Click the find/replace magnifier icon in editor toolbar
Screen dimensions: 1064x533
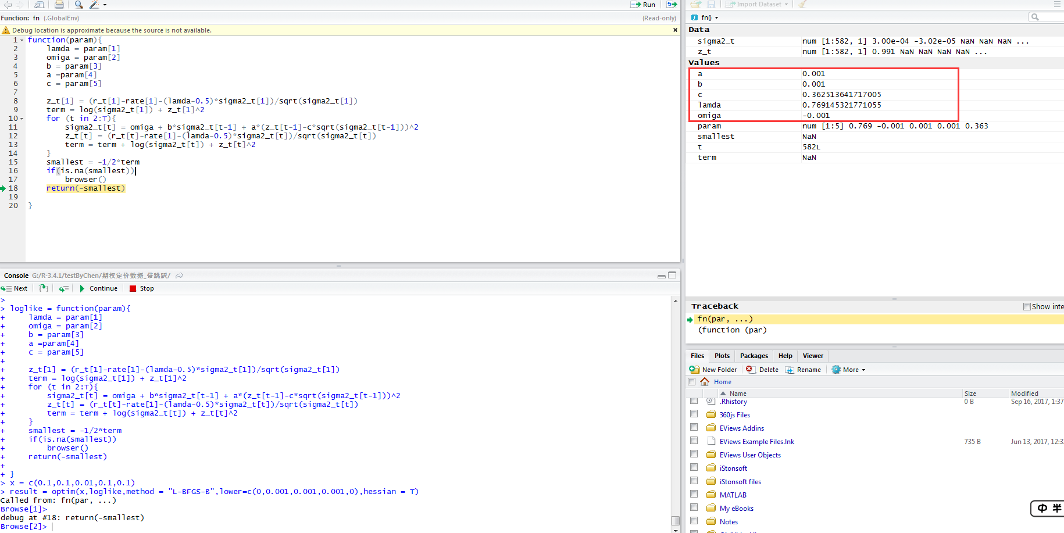78,5
